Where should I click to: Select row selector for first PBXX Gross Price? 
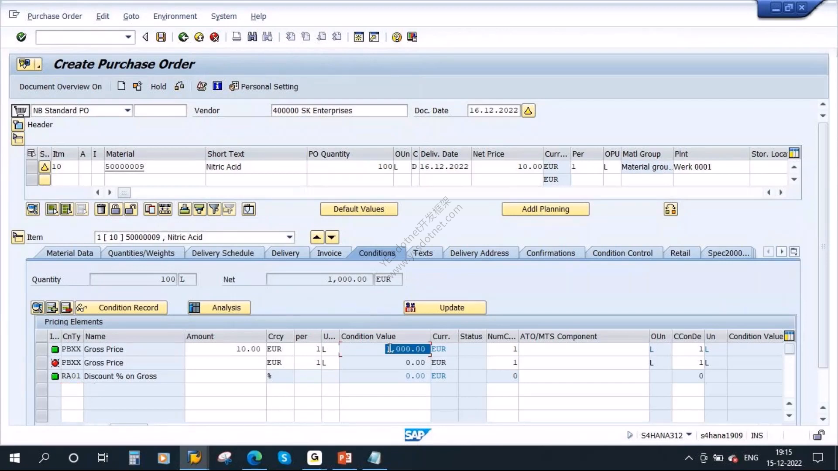point(41,349)
